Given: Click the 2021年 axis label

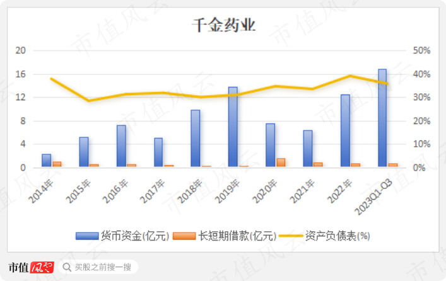Looking at the screenshot, I should click(302, 191).
